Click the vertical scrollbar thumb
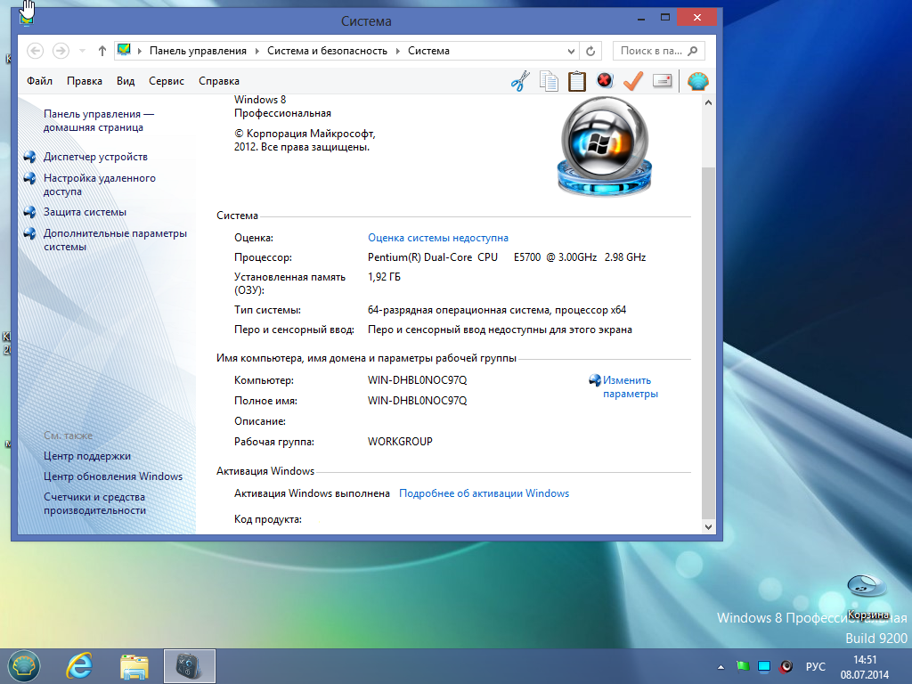Viewport: 912px width, 684px height. (x=708, y=342)
